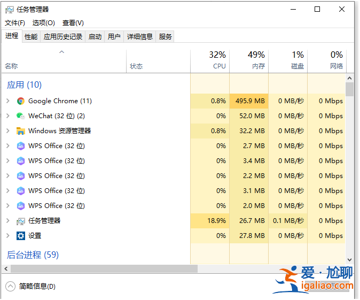Screen dimensions: 360x300
Task: Click the WPS Office icon with 2.2 MB memory
Action: [x=21, y=176]
